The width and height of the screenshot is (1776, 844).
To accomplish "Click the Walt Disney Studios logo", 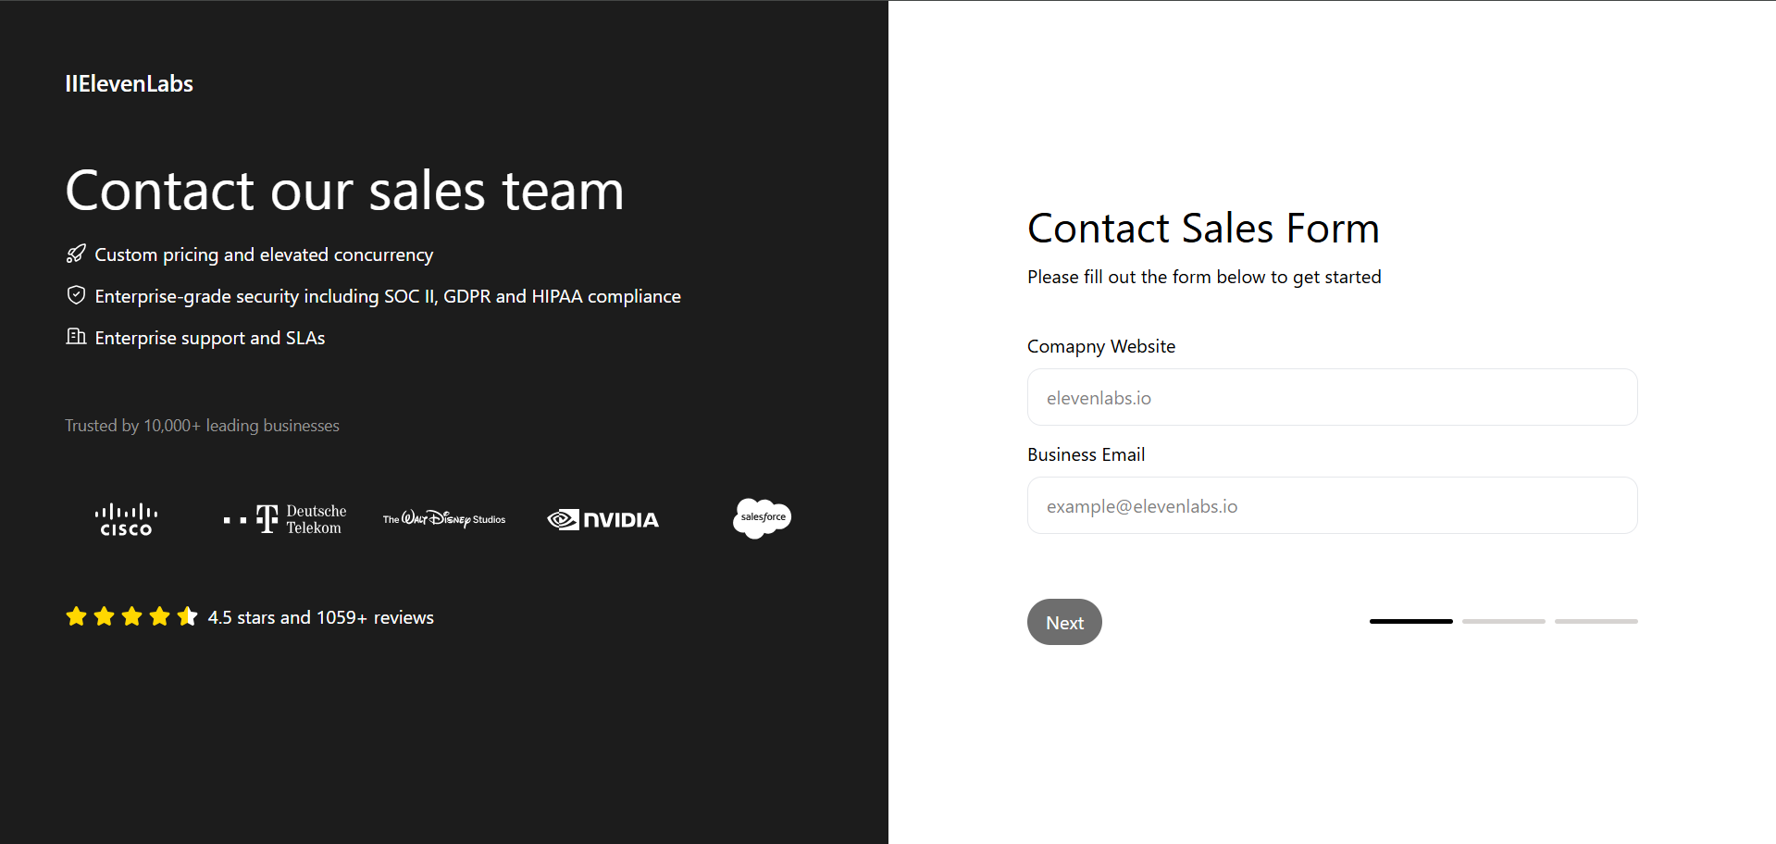I will [x=443, y=519].
